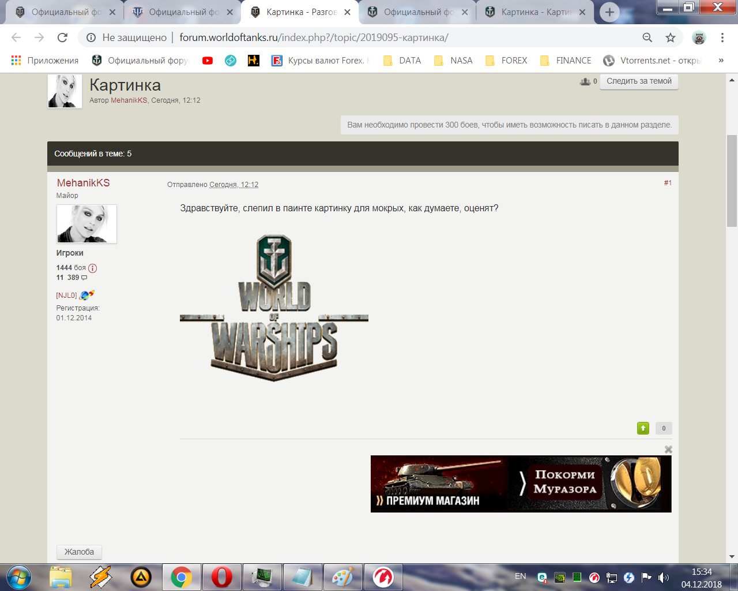Click the battles info icon
Image resolution: width=738 pixels, height=591 pixels.
click(x=92, y=268)
